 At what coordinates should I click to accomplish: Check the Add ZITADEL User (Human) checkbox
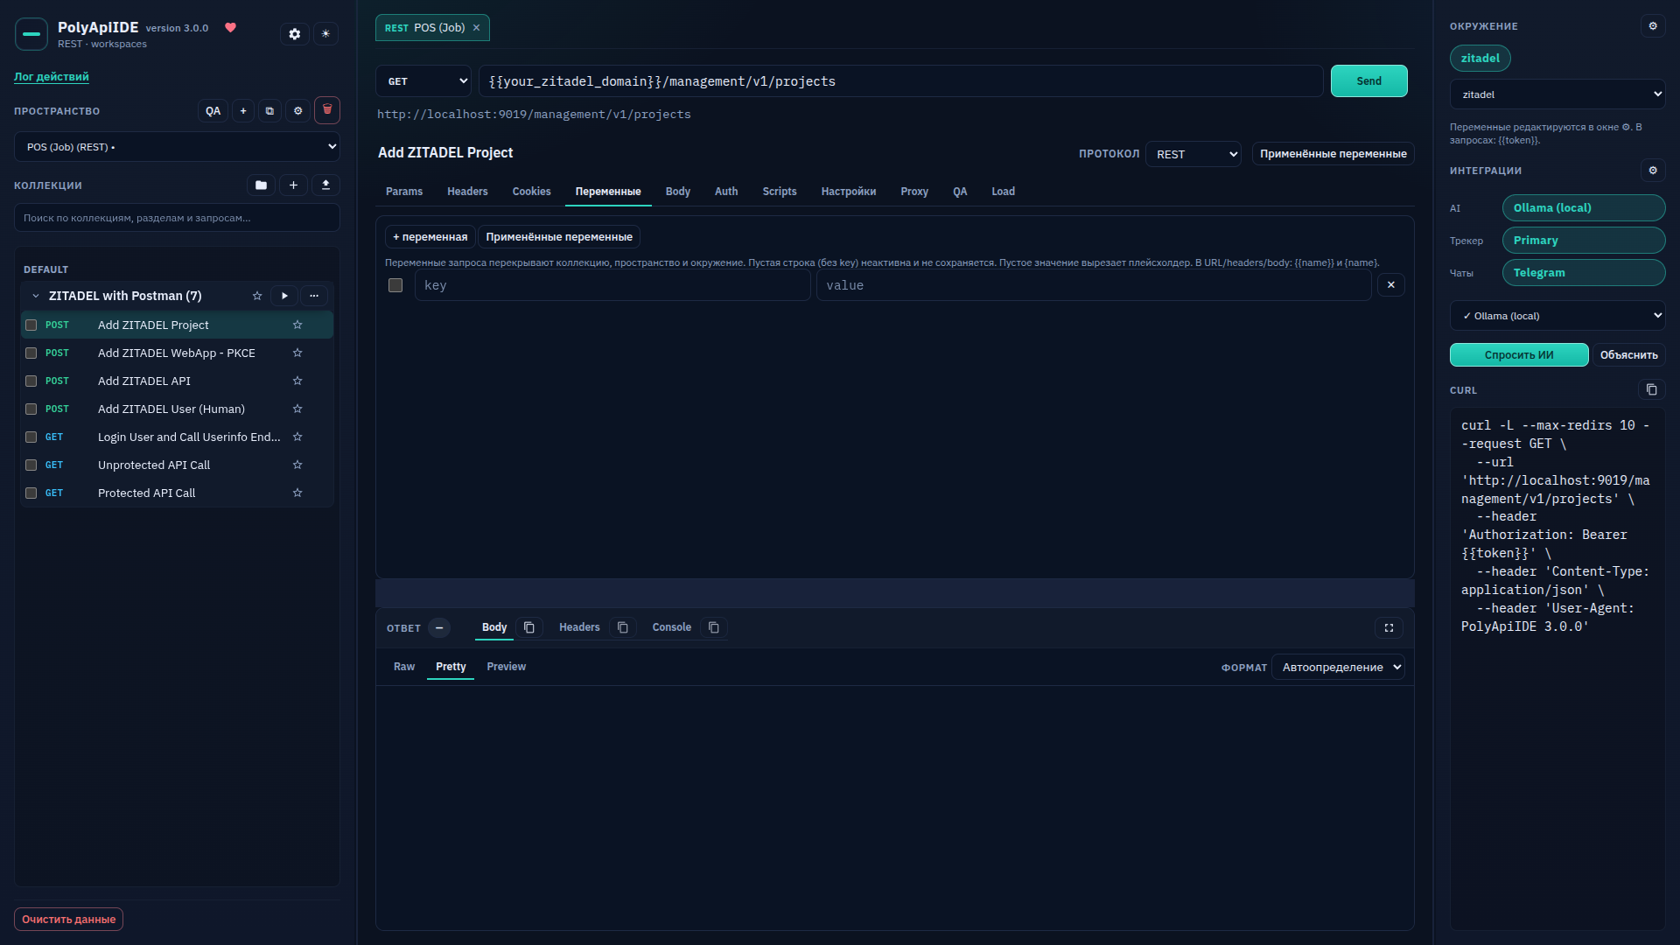31,409
